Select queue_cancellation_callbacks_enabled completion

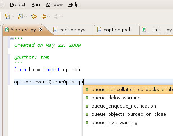pos(128,90)
